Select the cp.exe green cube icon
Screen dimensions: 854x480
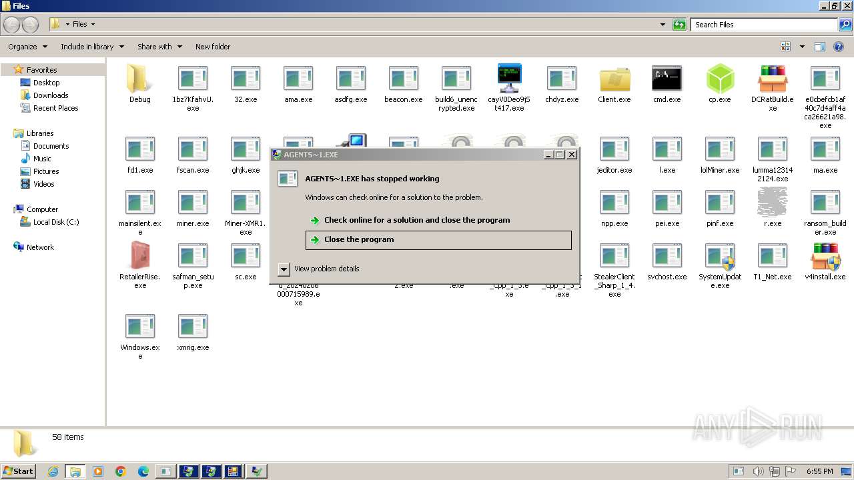720,79
